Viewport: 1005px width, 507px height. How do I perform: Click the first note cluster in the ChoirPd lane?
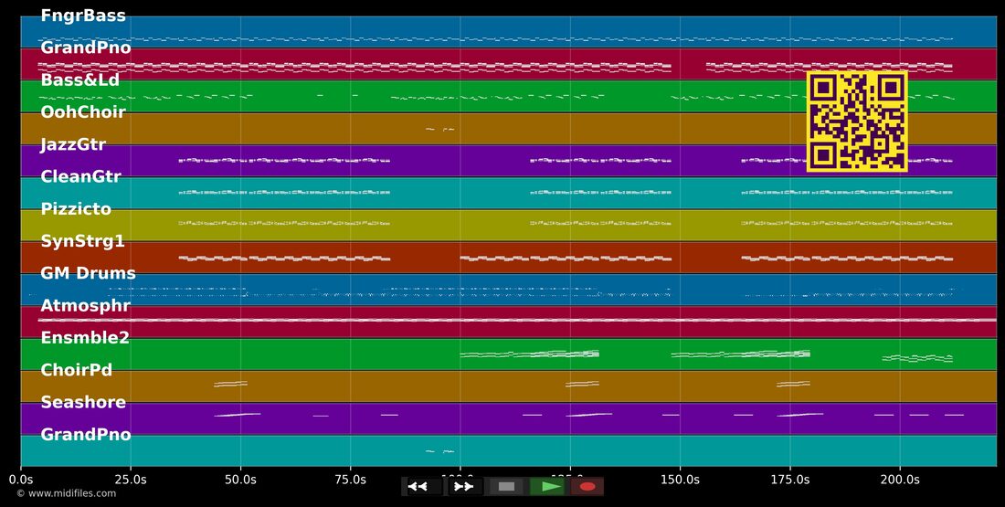point(230,384)
